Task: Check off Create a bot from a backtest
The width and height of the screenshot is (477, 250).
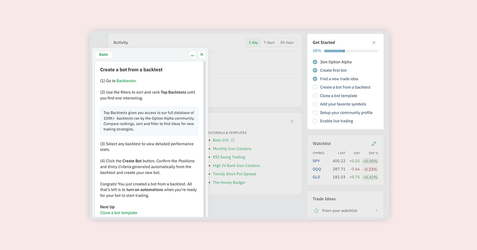Action: pyautogui.click(x=315, y=87)
